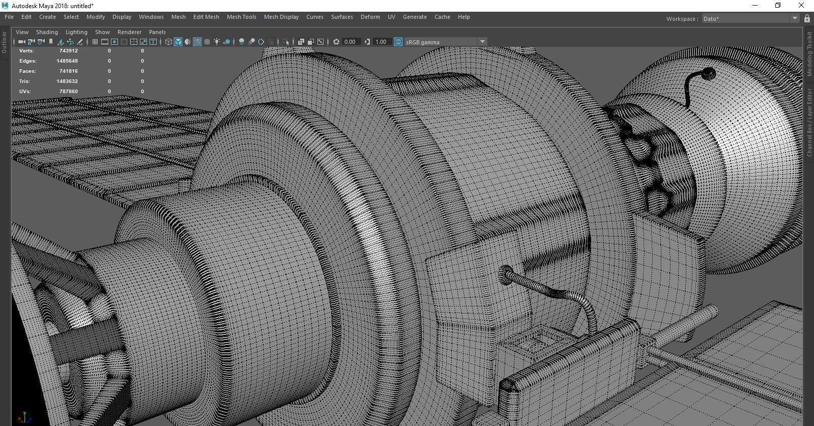Toggle 2D Pan/Zoom icon

tap(70, 42)
